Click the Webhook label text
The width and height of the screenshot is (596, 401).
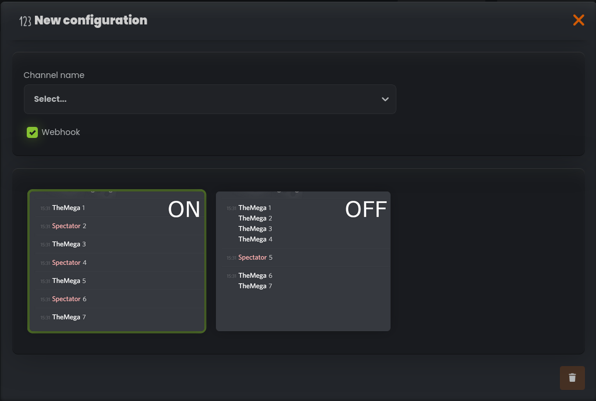click(61, 132)
